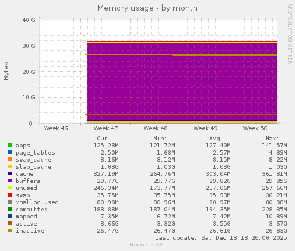Click the '20 G' axis label
This screenshot has width=295, height=251.
point(28,72)
